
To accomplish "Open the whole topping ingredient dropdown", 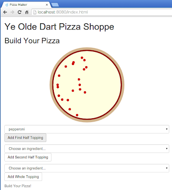I will [x=87, y=168].
